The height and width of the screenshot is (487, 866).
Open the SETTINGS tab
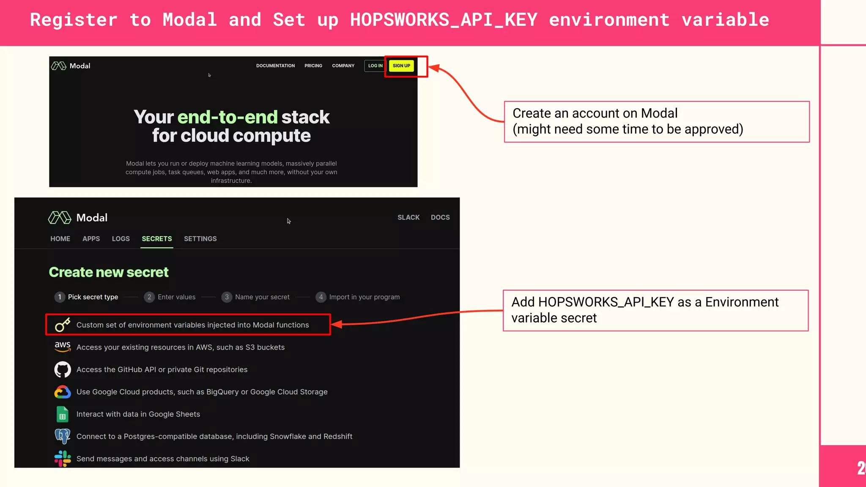point(200,239)
